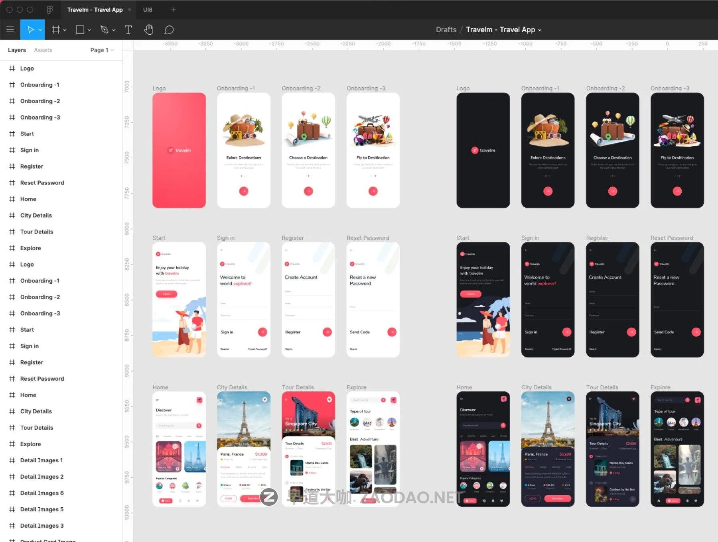Screen dimensions: 718x542
Task: Select the Frame tool
Action: (56, 29)
